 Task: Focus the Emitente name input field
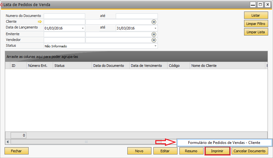tap(118, 34)
